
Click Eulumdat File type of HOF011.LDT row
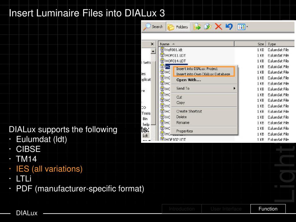click(x=278, y=55)
